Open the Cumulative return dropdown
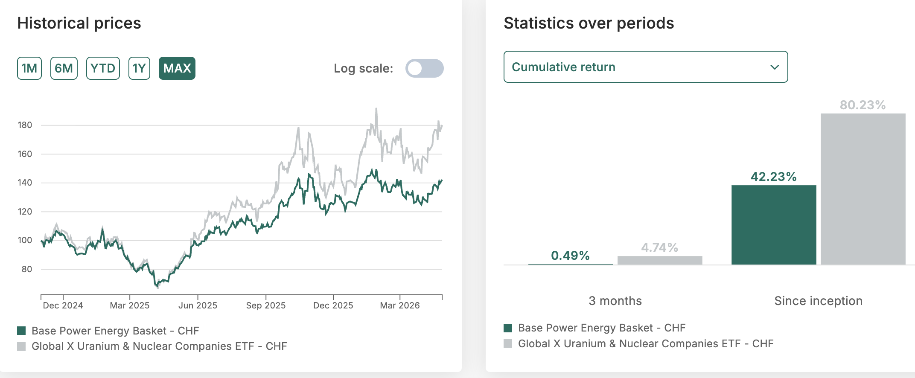Viewport: 915px width, 378px height. tap(645, 67)
